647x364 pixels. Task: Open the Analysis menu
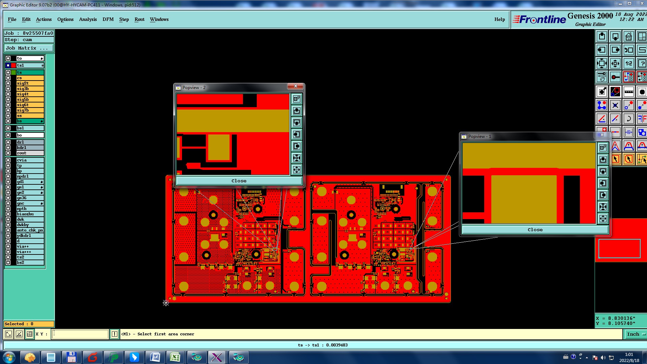(88, 19)
